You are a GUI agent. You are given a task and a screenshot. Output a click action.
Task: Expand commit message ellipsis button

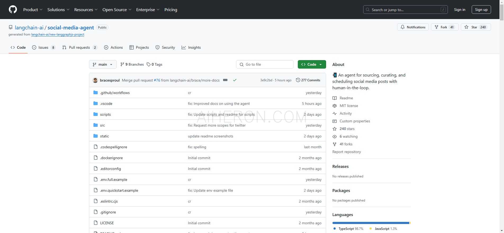pyautogui.click(x=225, y=80)
